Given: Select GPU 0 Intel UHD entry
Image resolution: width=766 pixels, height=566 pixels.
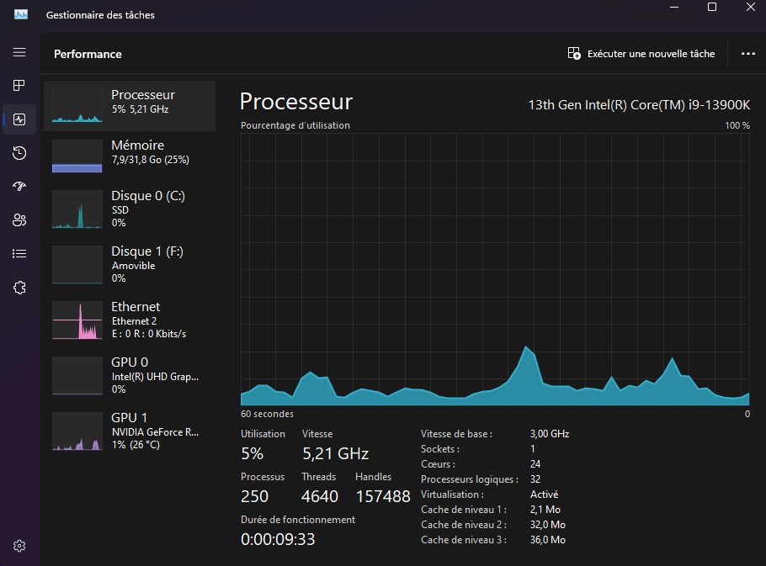Looking at the screenshot, I should (x=130, y=376).
